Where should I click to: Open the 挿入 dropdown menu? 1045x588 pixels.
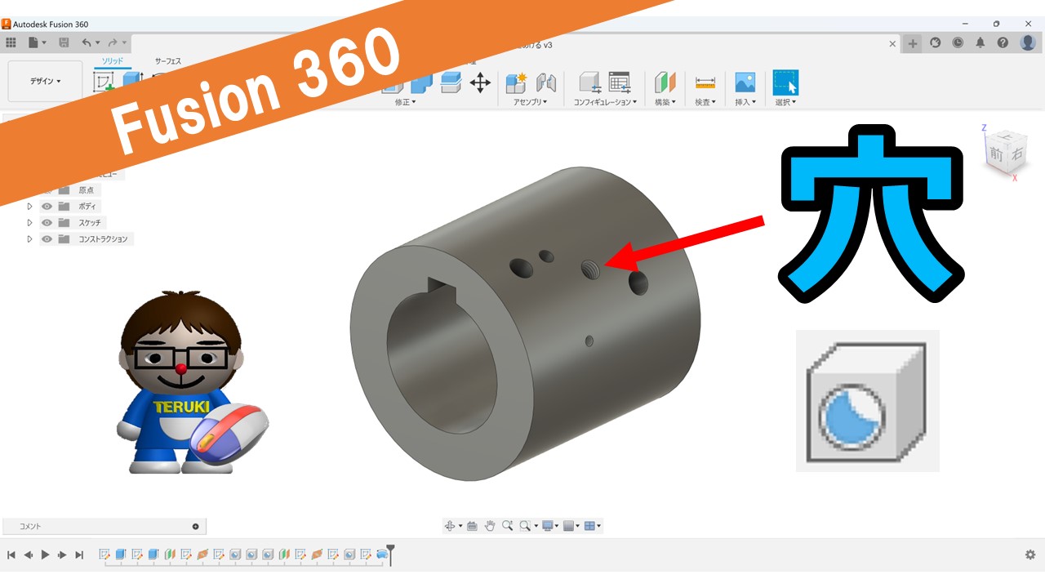[x=745, y=102]
